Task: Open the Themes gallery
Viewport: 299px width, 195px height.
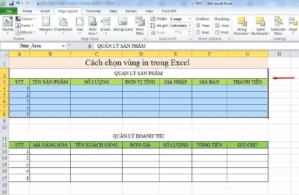Action: [7, 25]
